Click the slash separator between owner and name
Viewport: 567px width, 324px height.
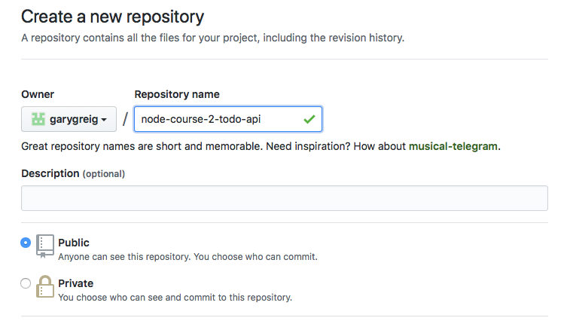pos(125,119)
